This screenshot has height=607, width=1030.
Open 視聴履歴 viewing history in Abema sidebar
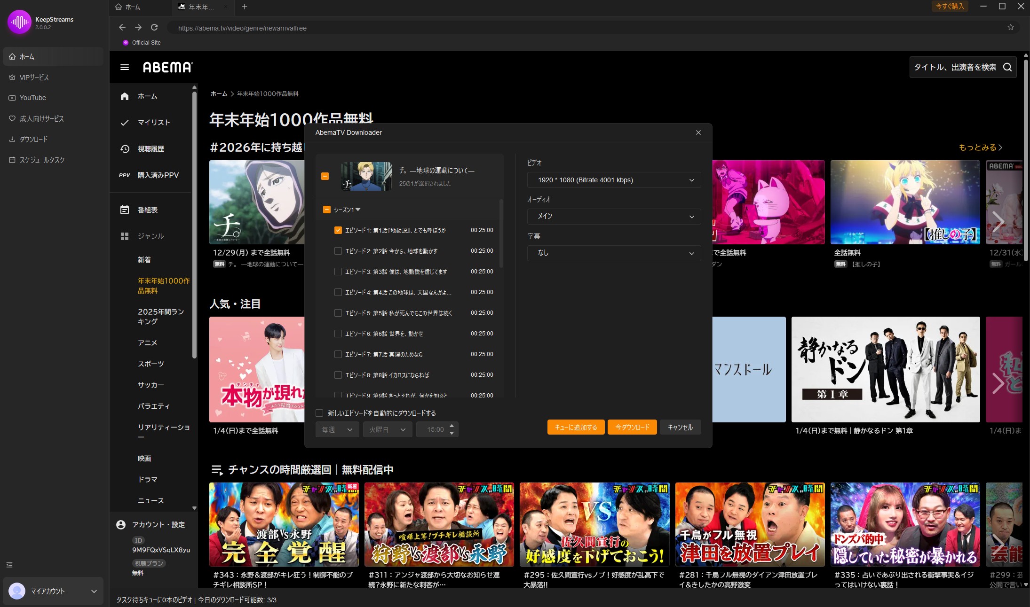point(151,149)
